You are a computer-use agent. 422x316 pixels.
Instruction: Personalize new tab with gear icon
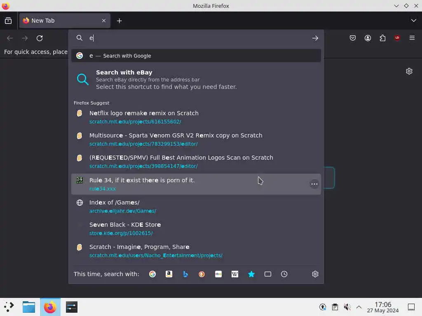(x=409, y=71)
